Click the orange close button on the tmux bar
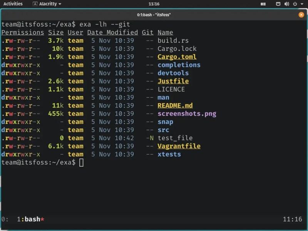308x231 pixels. [301, 15]
